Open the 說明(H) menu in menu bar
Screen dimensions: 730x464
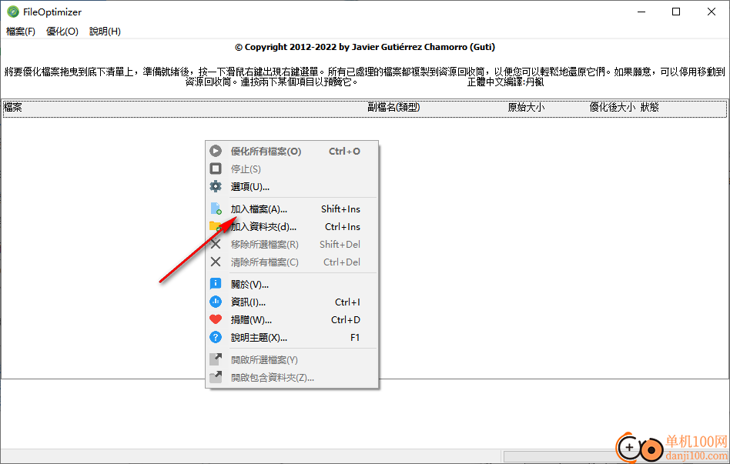coord(105,32)
